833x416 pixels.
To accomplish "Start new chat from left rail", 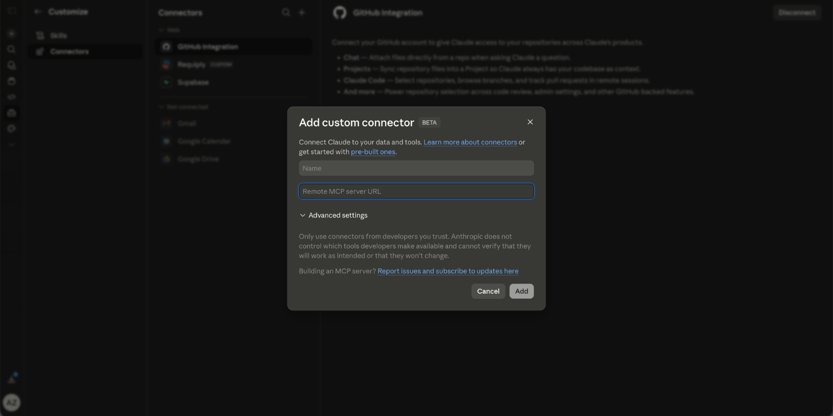I will 11,33.
